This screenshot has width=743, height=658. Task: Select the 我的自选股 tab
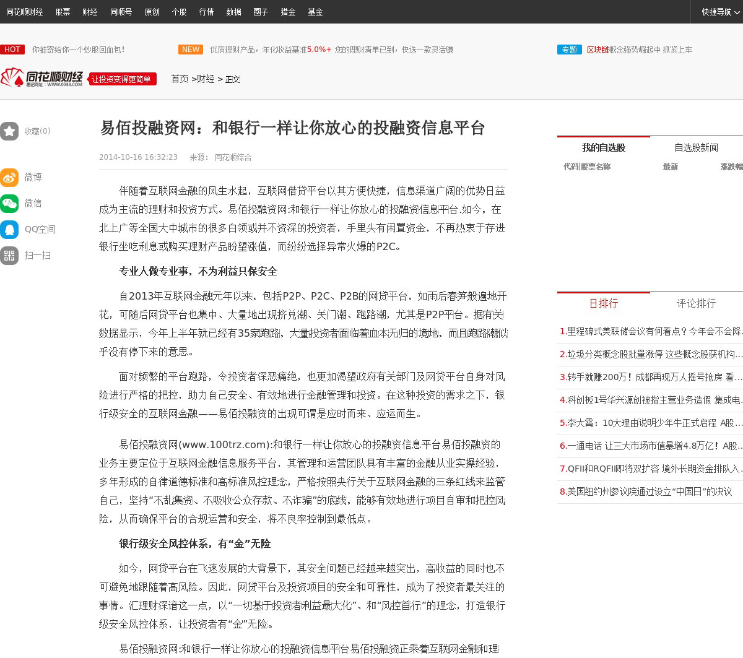click(603, 147)
